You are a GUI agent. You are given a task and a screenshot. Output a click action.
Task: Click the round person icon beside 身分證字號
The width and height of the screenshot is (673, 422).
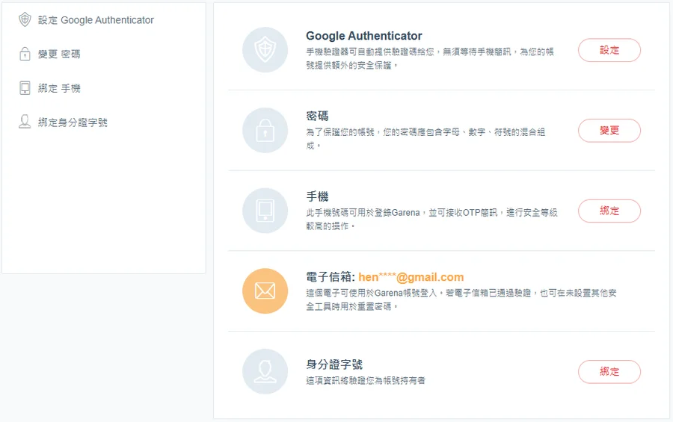point(265,371)
